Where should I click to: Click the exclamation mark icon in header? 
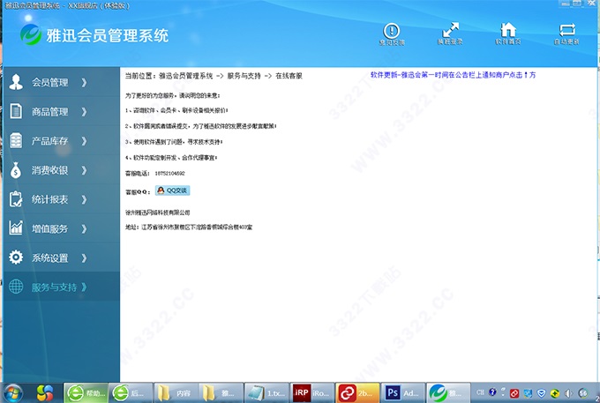(x=392, y=29)
